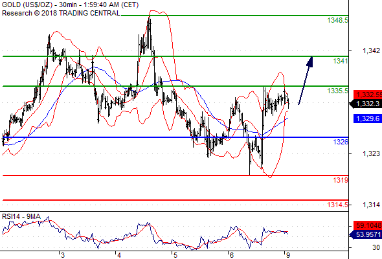Viewport: 382px width, 259px height.
Task: Click the 1,323 price axis label
Action: (x=371, y=153)
